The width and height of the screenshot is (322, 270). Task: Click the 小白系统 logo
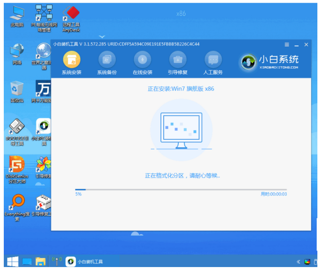269,61
